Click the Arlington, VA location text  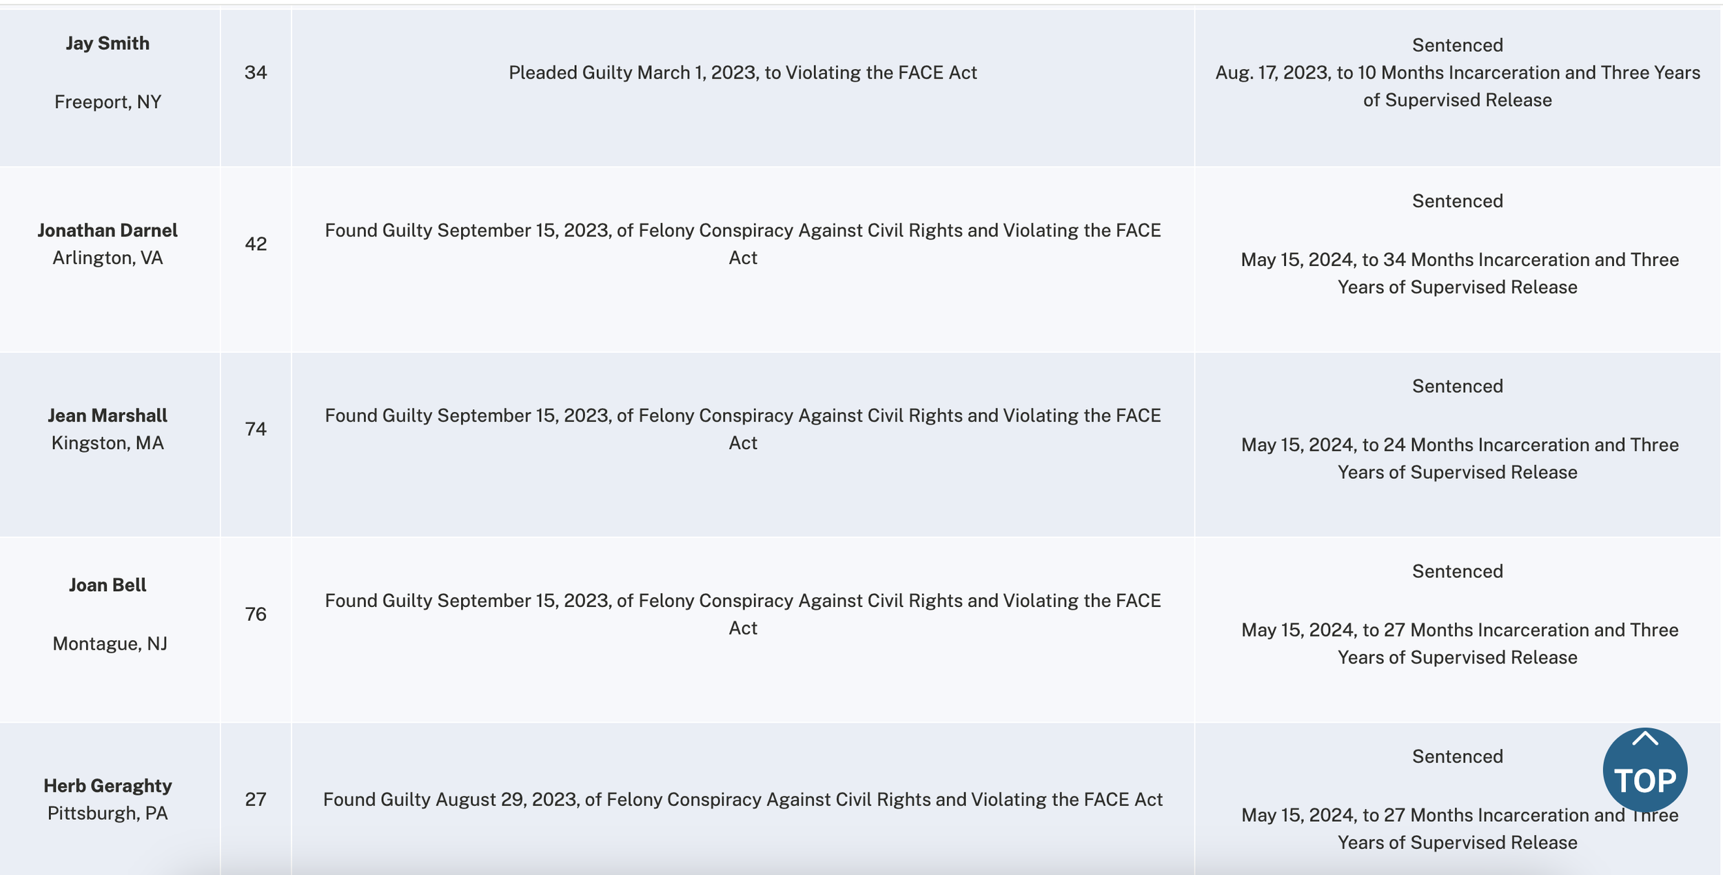(108, 258)
